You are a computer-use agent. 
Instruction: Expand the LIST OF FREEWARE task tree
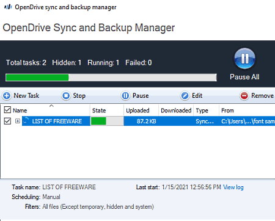click(18, 121)
